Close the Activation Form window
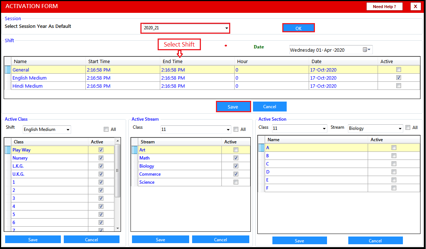The width and height of the screenshot is (426, 249). (x=415, y=7)
